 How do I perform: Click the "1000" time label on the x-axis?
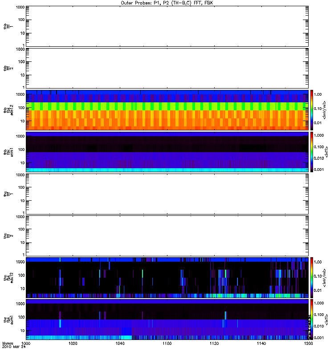pyautogui.click(x=26, y=344)
